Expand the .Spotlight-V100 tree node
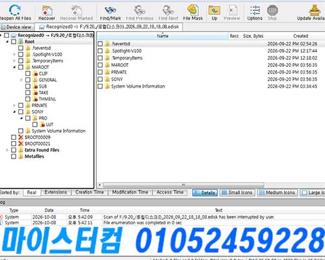 click(x=14, y=54)
